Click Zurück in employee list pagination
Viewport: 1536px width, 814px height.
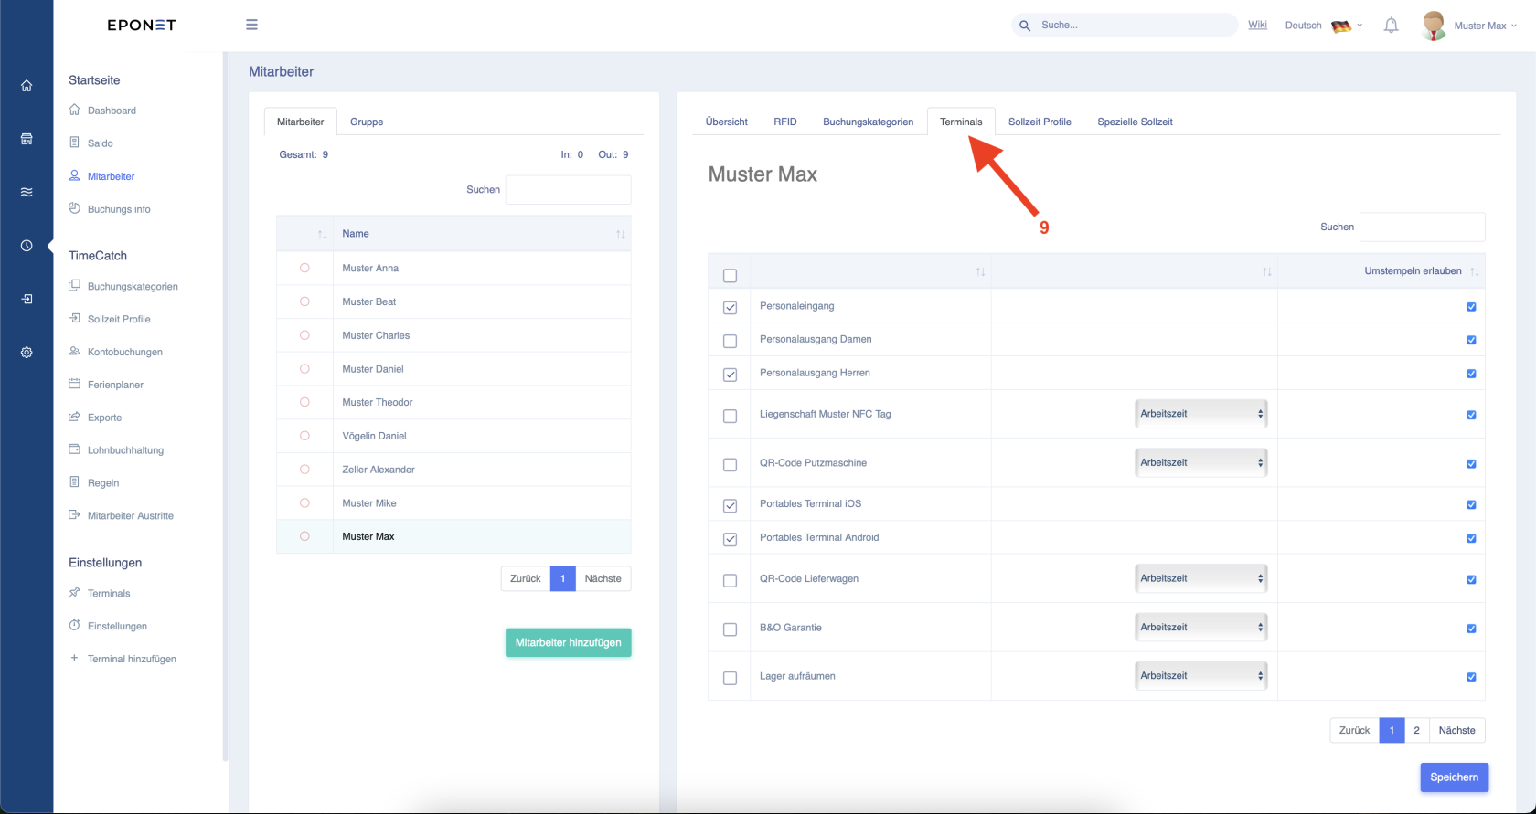click(x=526, y=578)
